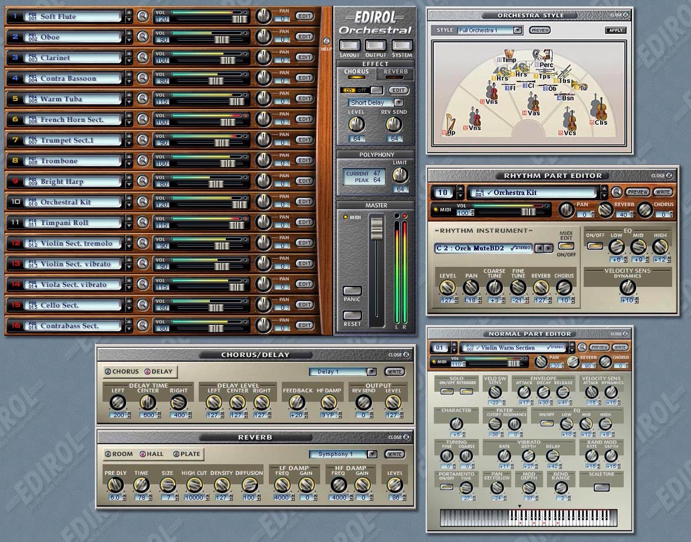Open search for Contrabass Sect. part
The image size is (691, 542).
click(142, 325)
